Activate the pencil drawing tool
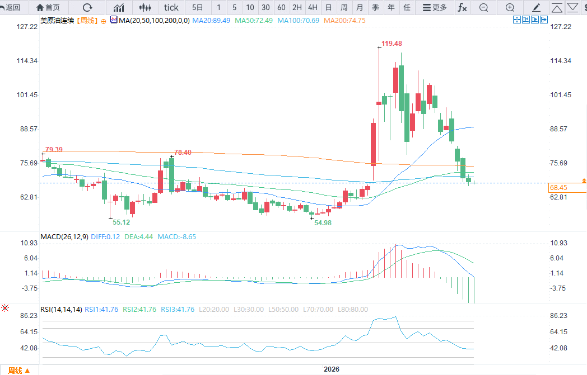Screen dimensions: 587x375 pos(536,7)
